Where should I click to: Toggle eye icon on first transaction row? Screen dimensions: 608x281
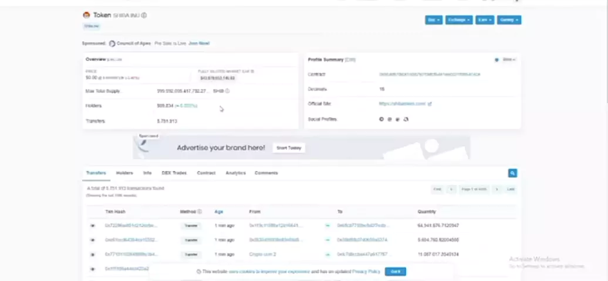coord(92,225)
